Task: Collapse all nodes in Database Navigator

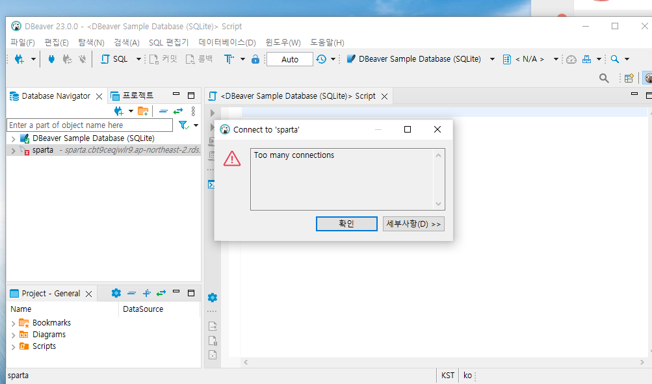Action: (163, 111)
